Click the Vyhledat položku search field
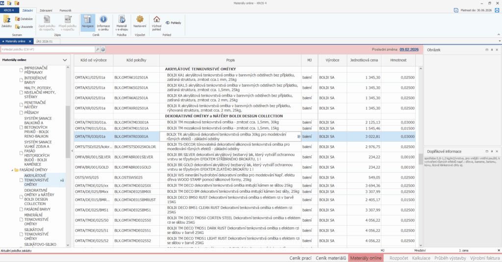This screenshot has width=502, height=262. pos(47,50)
